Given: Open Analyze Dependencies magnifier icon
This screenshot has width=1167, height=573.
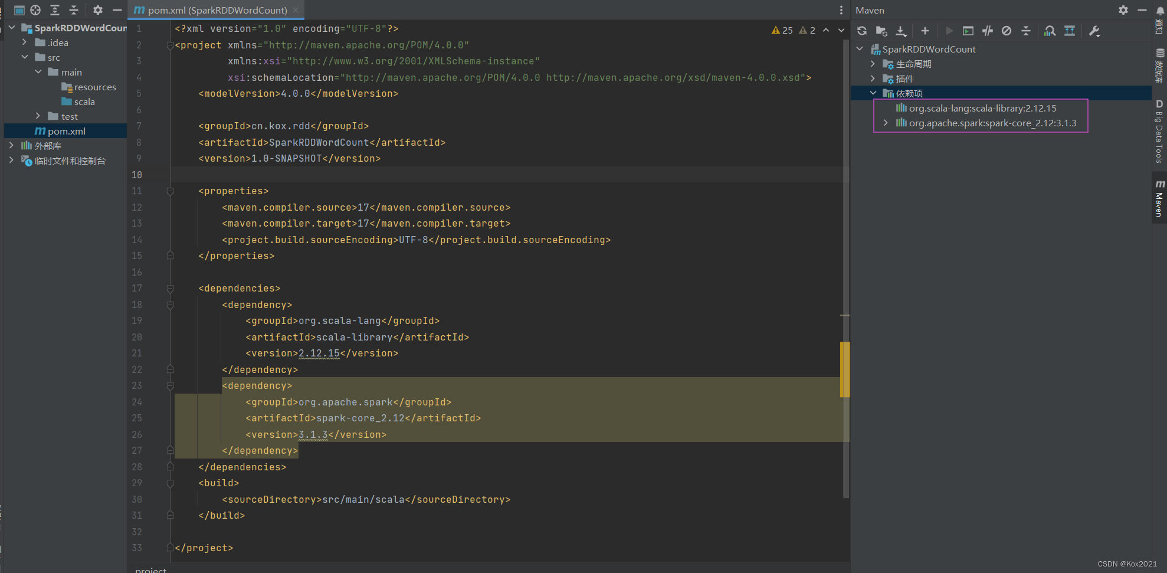Looking at the screenshot, I should pos(1050,31).
